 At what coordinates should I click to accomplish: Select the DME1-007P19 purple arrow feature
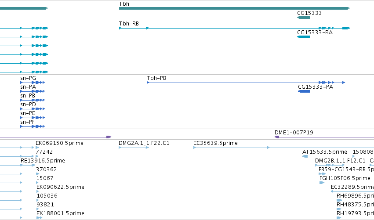point(324,137)
